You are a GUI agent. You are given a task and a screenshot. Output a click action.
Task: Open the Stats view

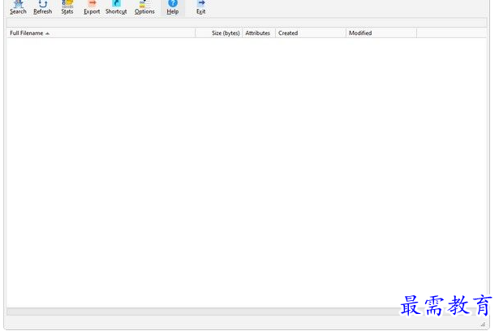[67, 7]
